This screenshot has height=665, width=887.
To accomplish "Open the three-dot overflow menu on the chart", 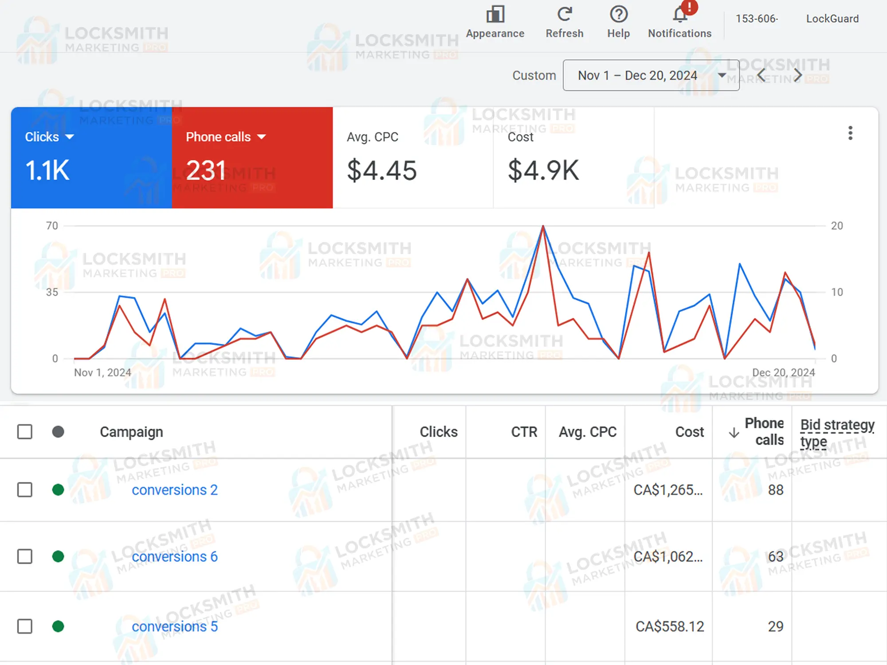I will pyautogui.click(x=851, y=133).
